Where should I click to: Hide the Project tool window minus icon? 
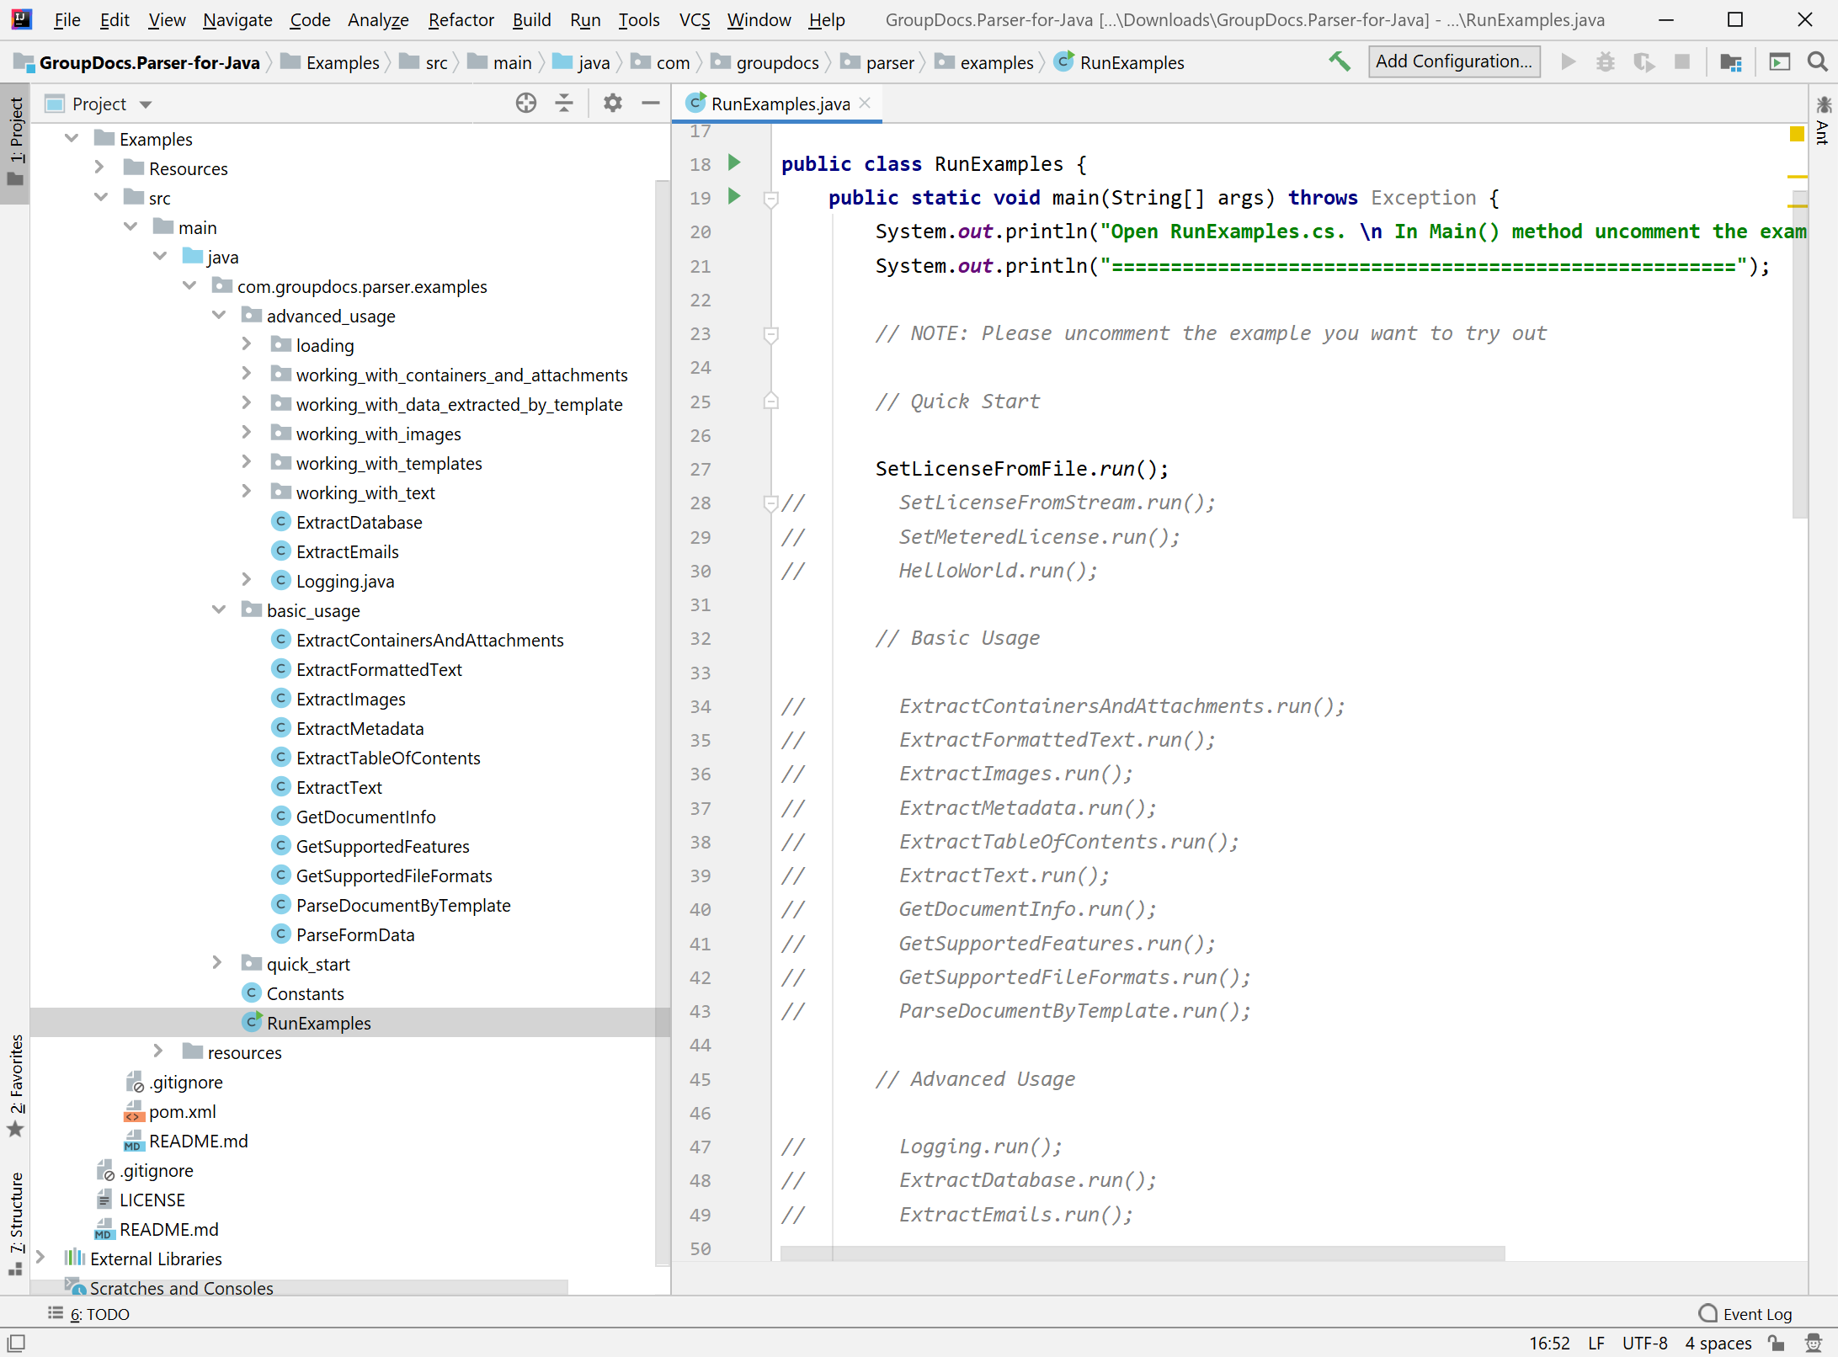(650, 104)
